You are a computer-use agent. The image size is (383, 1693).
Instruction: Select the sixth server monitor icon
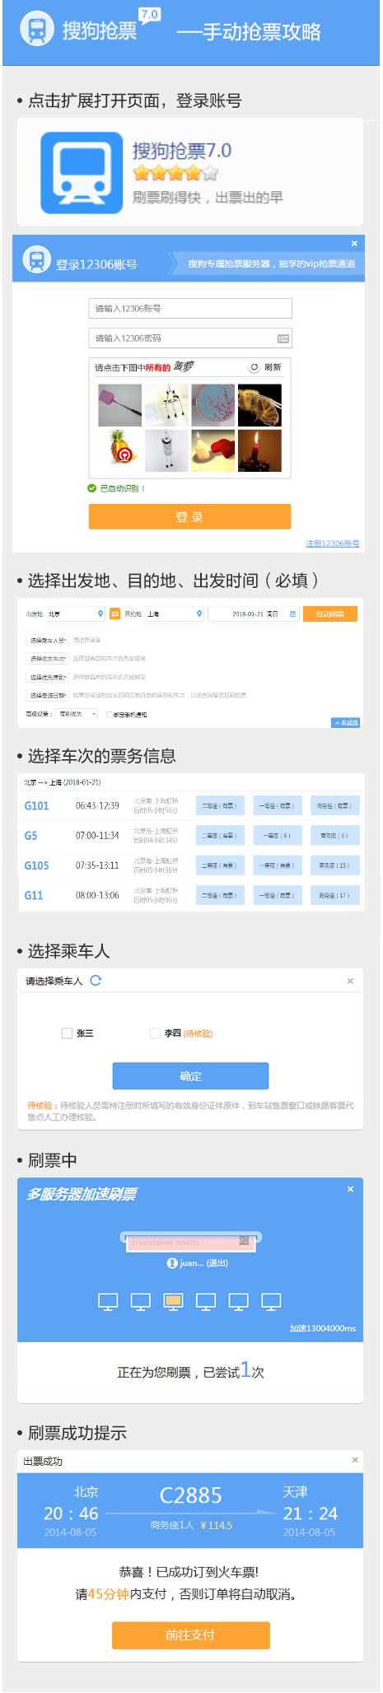[272, 1301]
